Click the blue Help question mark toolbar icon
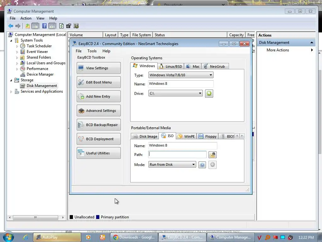This screenshot has height=242, width=322. [44, 26]
